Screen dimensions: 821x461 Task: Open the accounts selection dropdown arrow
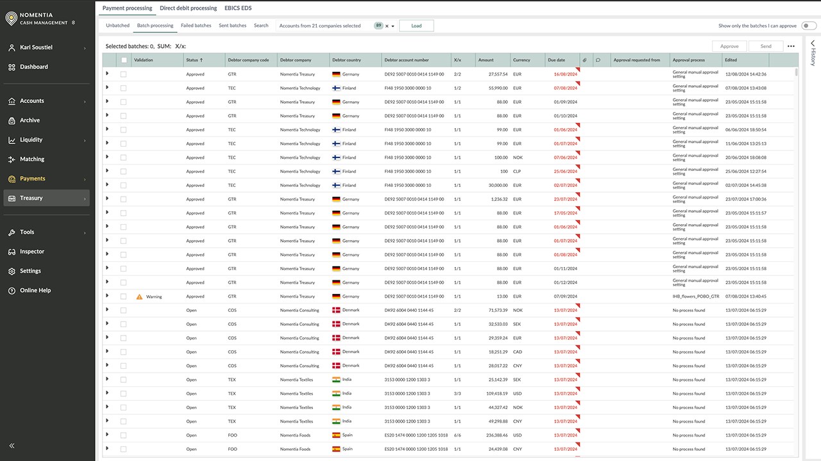tap(393, 26)
